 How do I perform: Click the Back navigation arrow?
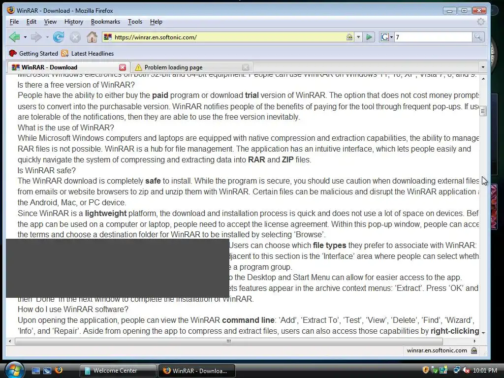pos(14,37)
